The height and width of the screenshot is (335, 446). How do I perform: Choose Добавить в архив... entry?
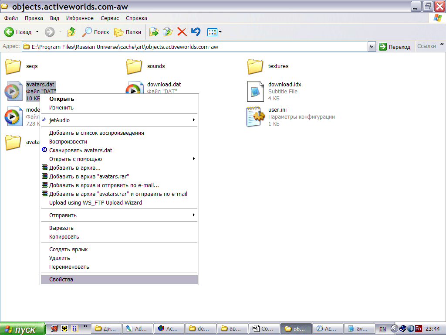click(x=119, y=168)
